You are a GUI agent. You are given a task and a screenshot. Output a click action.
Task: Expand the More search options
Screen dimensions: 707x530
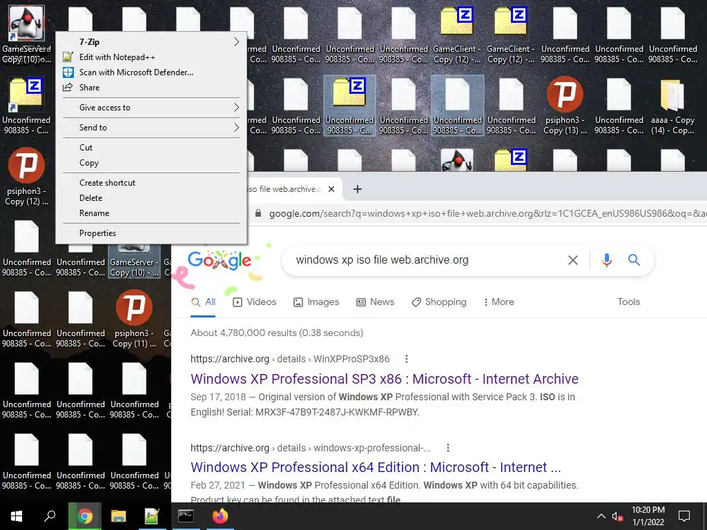click(x=498, y=302)
